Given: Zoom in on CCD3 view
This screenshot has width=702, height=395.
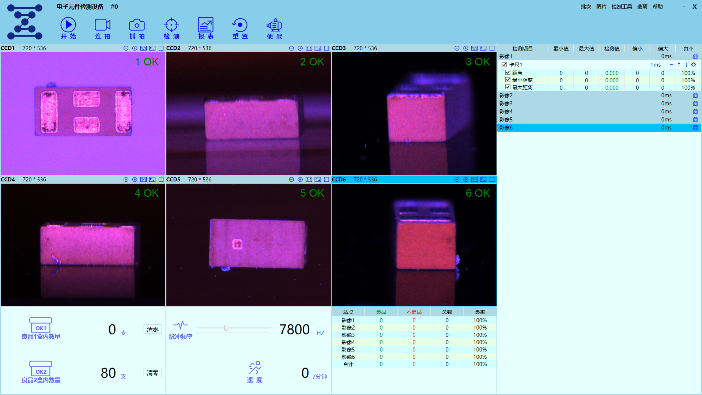Looking at the screenshot, I should click(465, 48).
